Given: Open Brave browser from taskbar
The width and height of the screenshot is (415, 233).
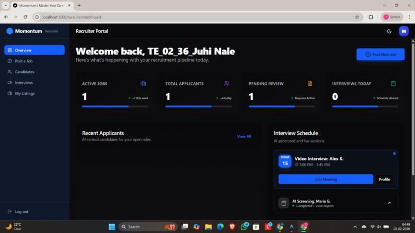Looking at the screenshot, I should (x=232, y=227).
